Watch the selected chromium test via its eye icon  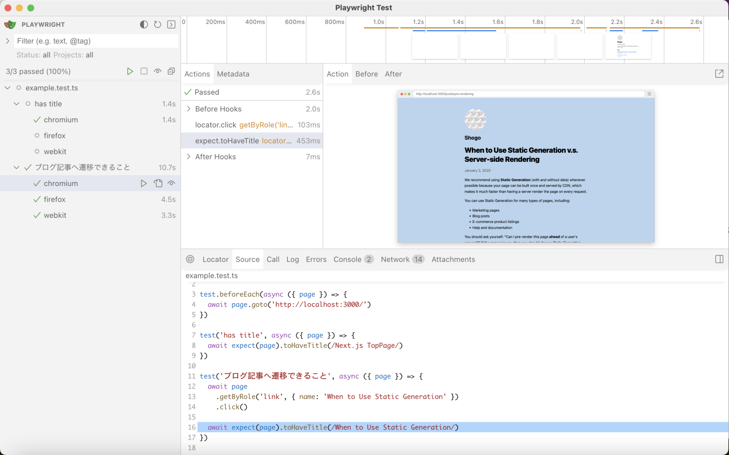click(171, 183)
